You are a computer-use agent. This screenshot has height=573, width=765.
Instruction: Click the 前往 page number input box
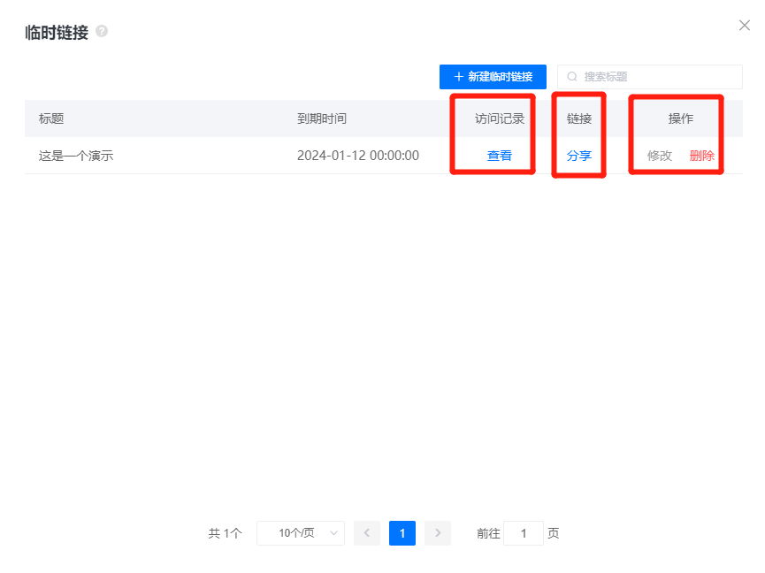point(524,533)
